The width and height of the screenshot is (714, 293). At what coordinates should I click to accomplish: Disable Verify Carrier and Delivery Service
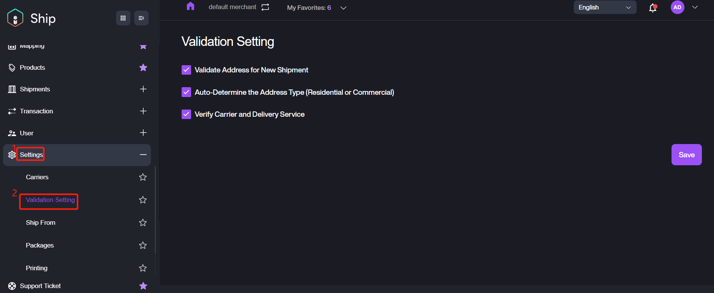click(x=186, y=114)
